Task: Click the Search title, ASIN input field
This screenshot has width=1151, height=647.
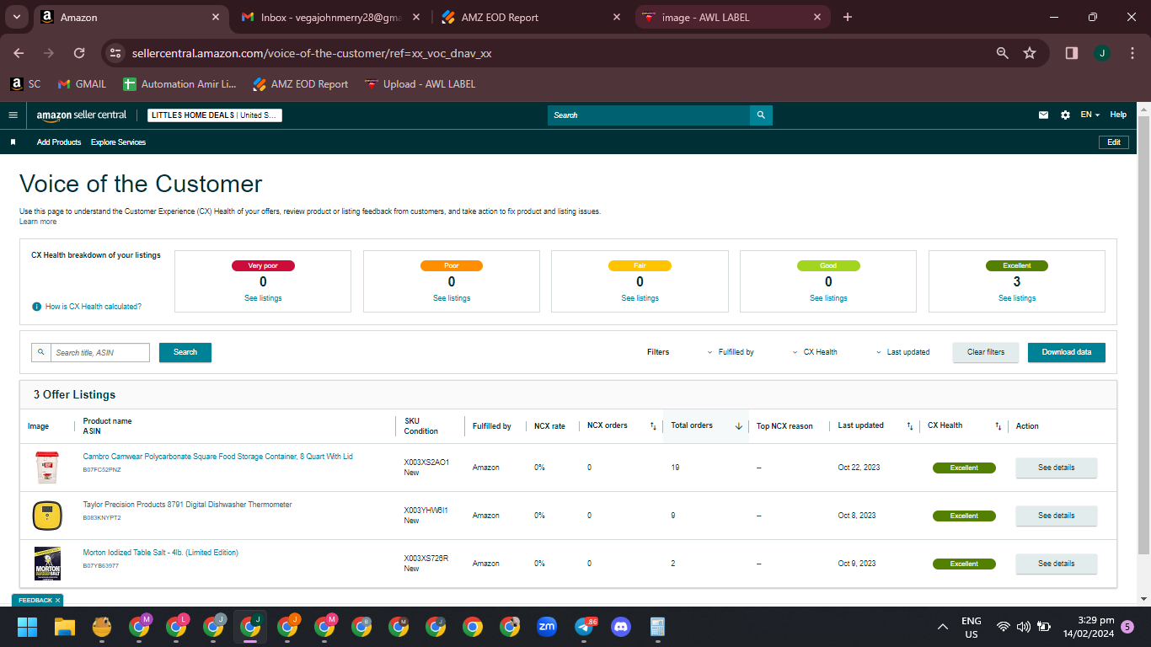Action: pos(100,352)
